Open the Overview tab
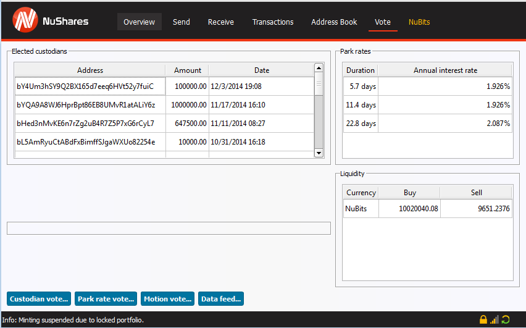The height and width of the screenshot is (328, 526). [139, 22]
